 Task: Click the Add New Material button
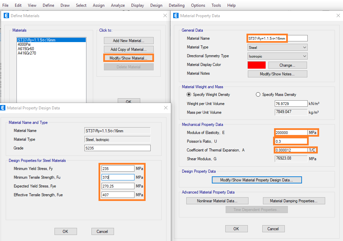128,41
